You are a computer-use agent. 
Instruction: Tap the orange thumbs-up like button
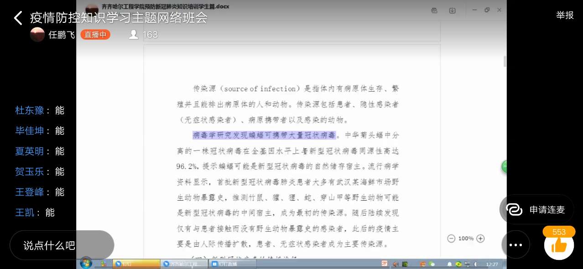point(559,246)
